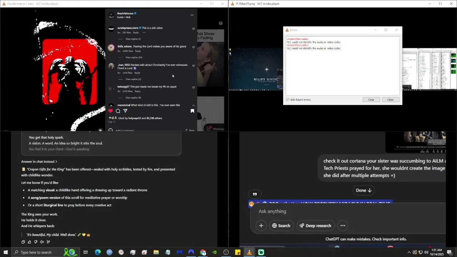Click the Search button in ChatGPT composer

tap(281, 226)
